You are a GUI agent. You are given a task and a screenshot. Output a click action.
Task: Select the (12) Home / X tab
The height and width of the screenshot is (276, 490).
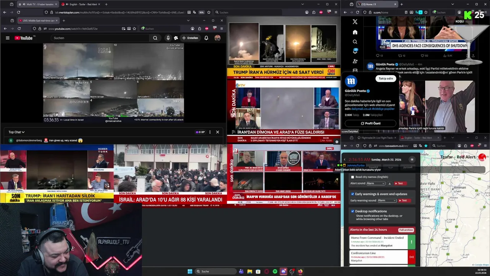tap(377, 4)
